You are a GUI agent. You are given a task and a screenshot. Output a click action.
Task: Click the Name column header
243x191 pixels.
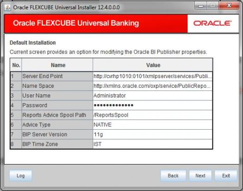(57, 65)
